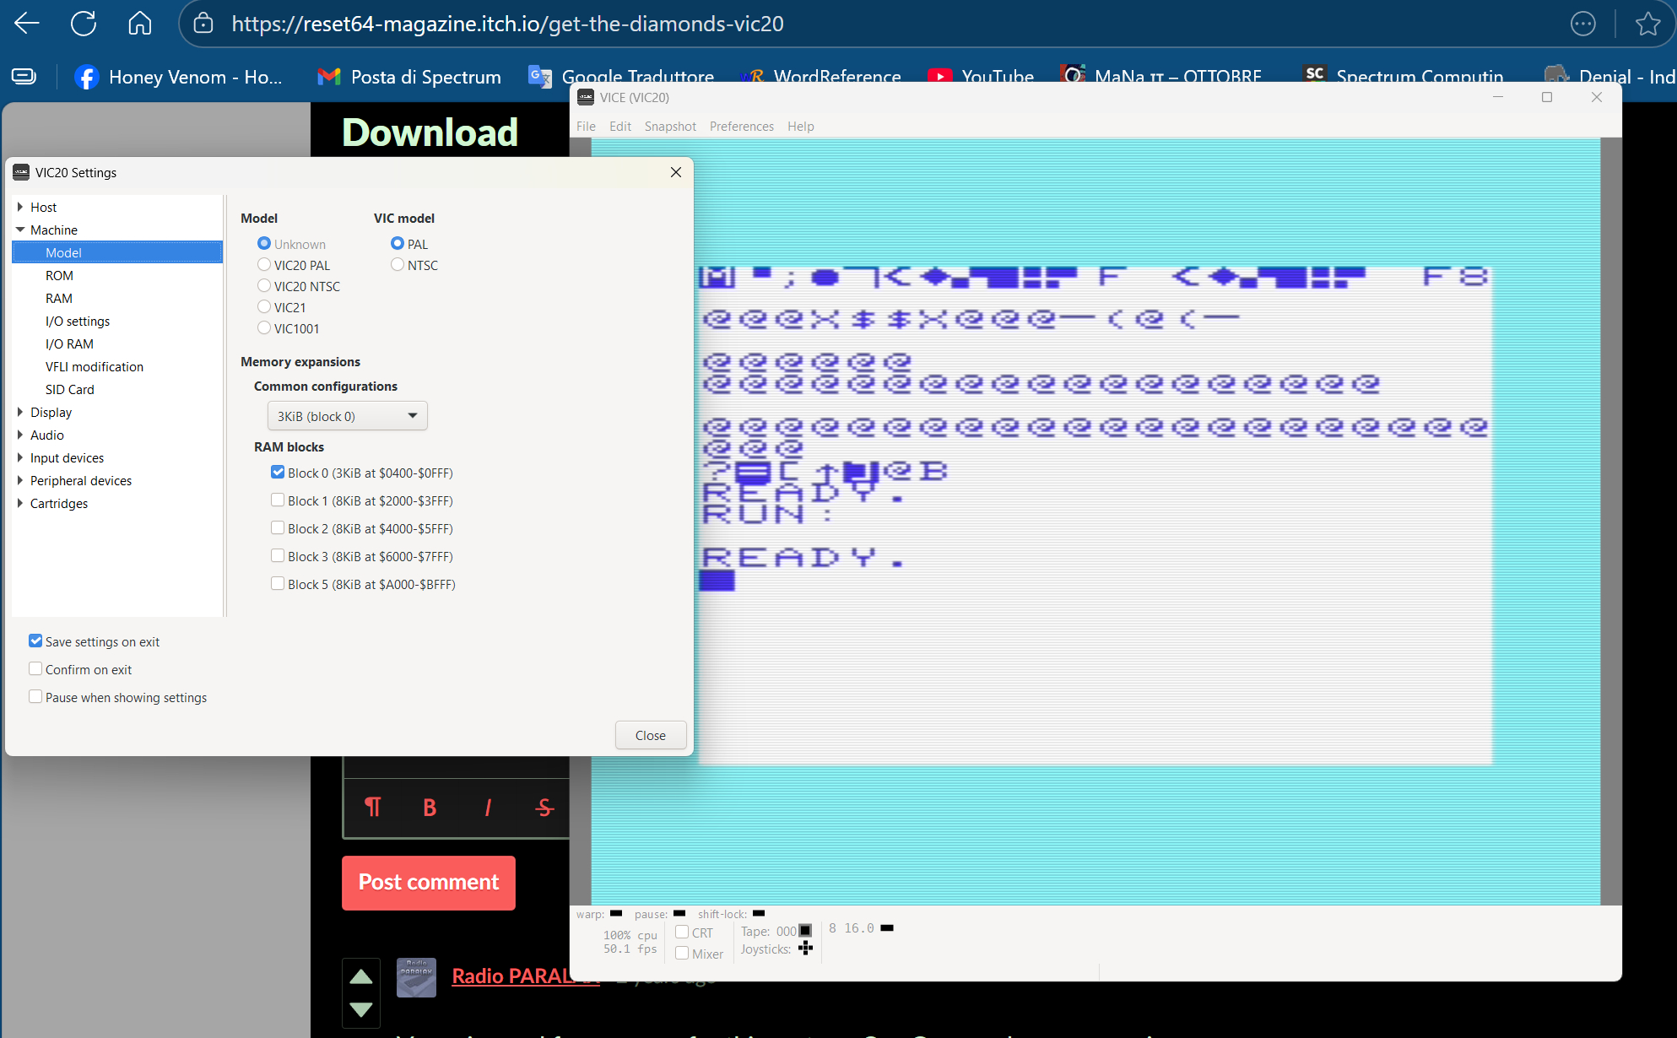Viewport: 1677px width, 1038px height.
Task: Click the bold formatting B icon
Action: click(x=430, y=808)
